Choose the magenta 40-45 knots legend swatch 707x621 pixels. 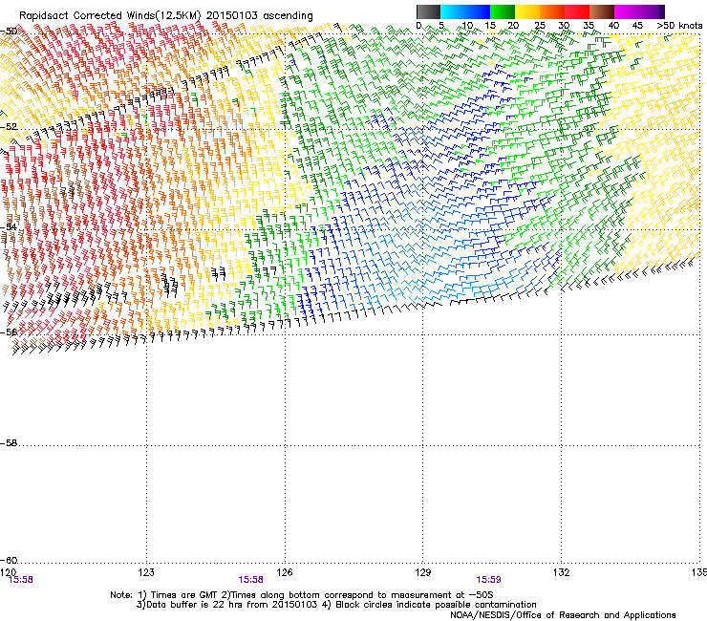627,11
